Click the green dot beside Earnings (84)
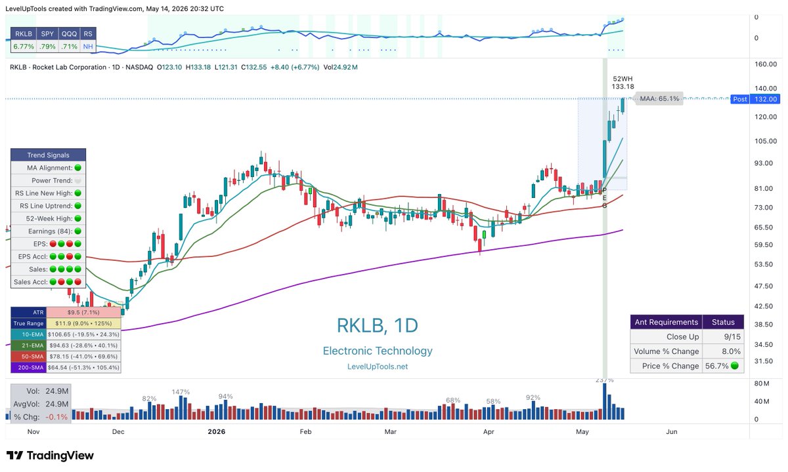Image resolution: width=788 pixels, height=472 pixels. pos(77,231)
